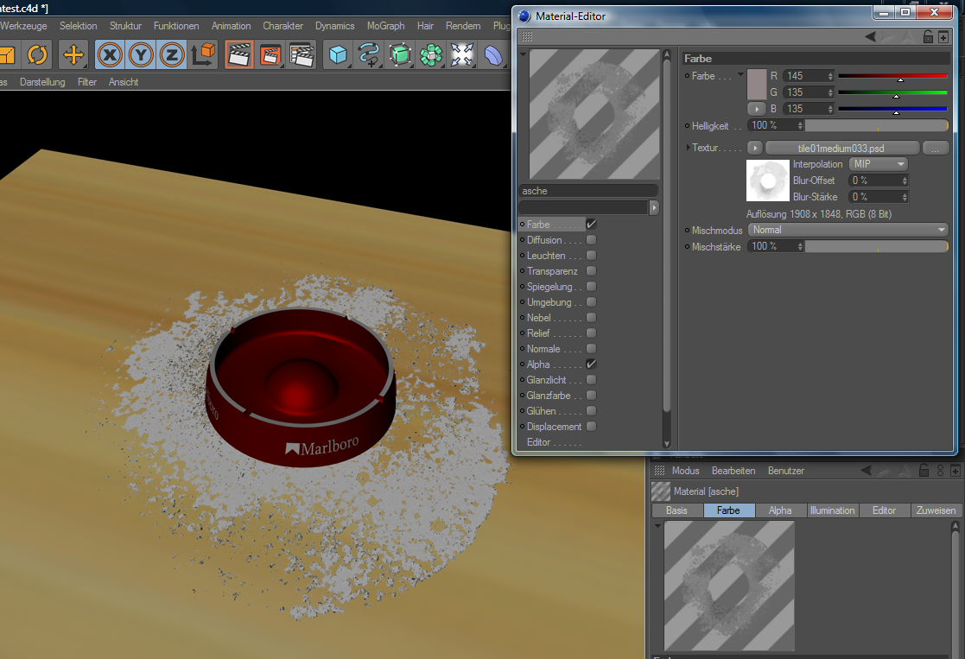Click the particle emitter arrows icon
This screenshot has height=659, width=965.
coord(462,54)
